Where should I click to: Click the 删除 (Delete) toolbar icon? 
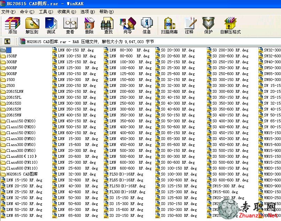click(x=89, y=25)
